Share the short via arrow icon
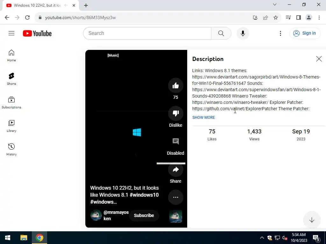 tap(175, 169)
